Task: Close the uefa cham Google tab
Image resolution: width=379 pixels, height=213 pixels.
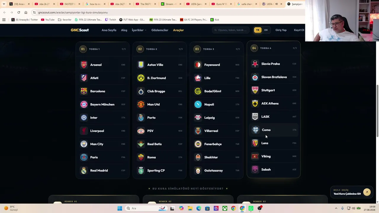Action: point(256,4)
